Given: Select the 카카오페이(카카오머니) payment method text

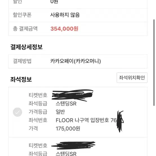Looking at the screenshot, I should coord(75,61).
